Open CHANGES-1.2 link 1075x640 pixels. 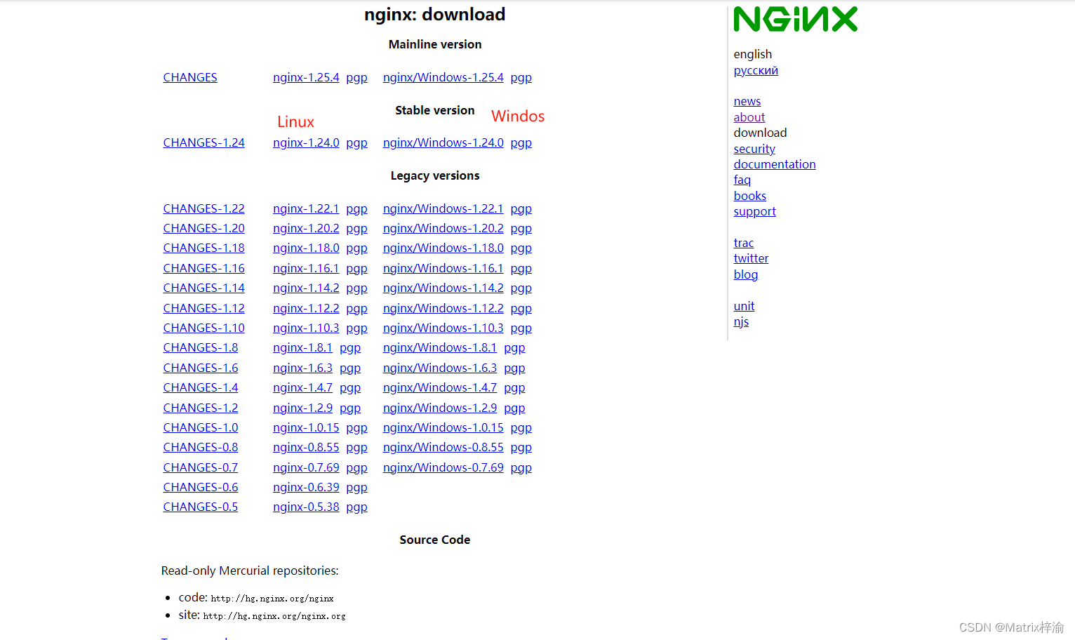(201, 408)
